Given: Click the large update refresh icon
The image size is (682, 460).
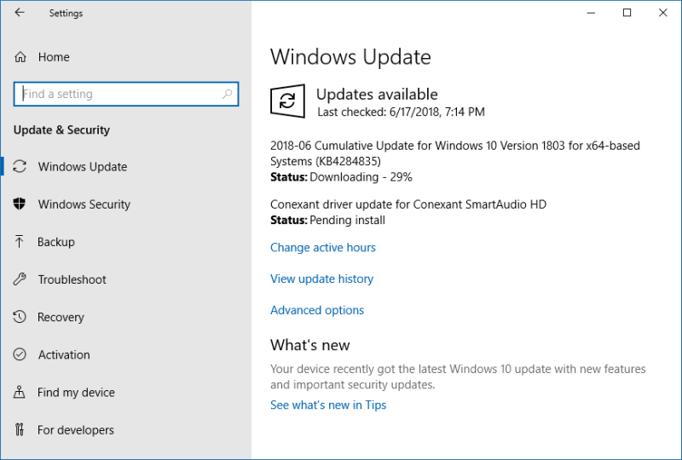Looking at the screenshot, I should (287, 101).
